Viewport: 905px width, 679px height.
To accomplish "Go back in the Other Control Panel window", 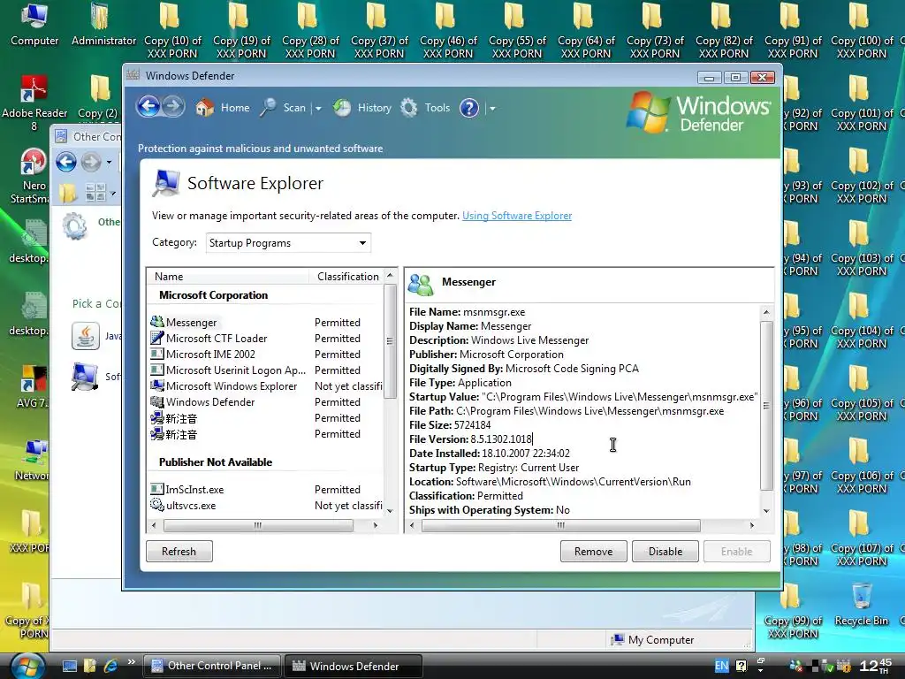I will pos(66,163).
